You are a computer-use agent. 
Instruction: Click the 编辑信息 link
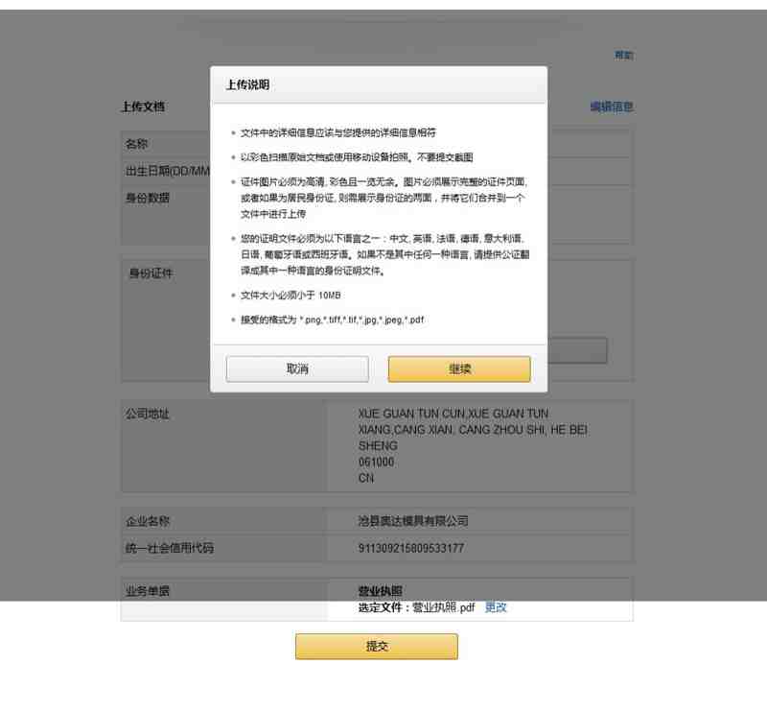[612, 107]
